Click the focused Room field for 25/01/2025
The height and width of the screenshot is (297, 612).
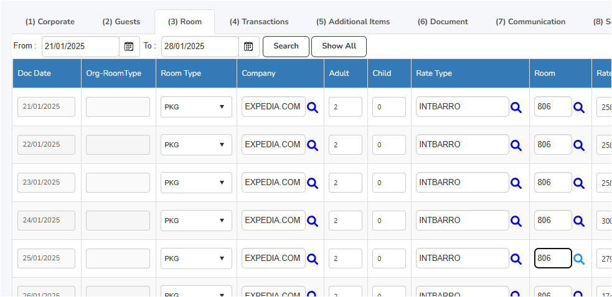click(x=553, y=258)
